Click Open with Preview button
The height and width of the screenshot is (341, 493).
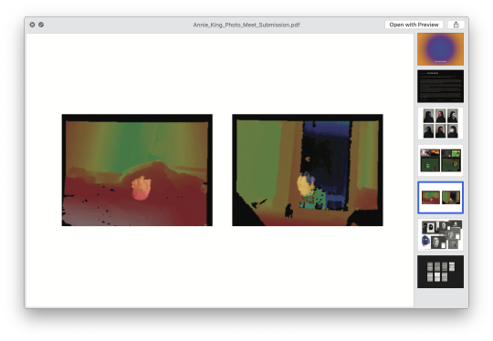coord(414,25)
